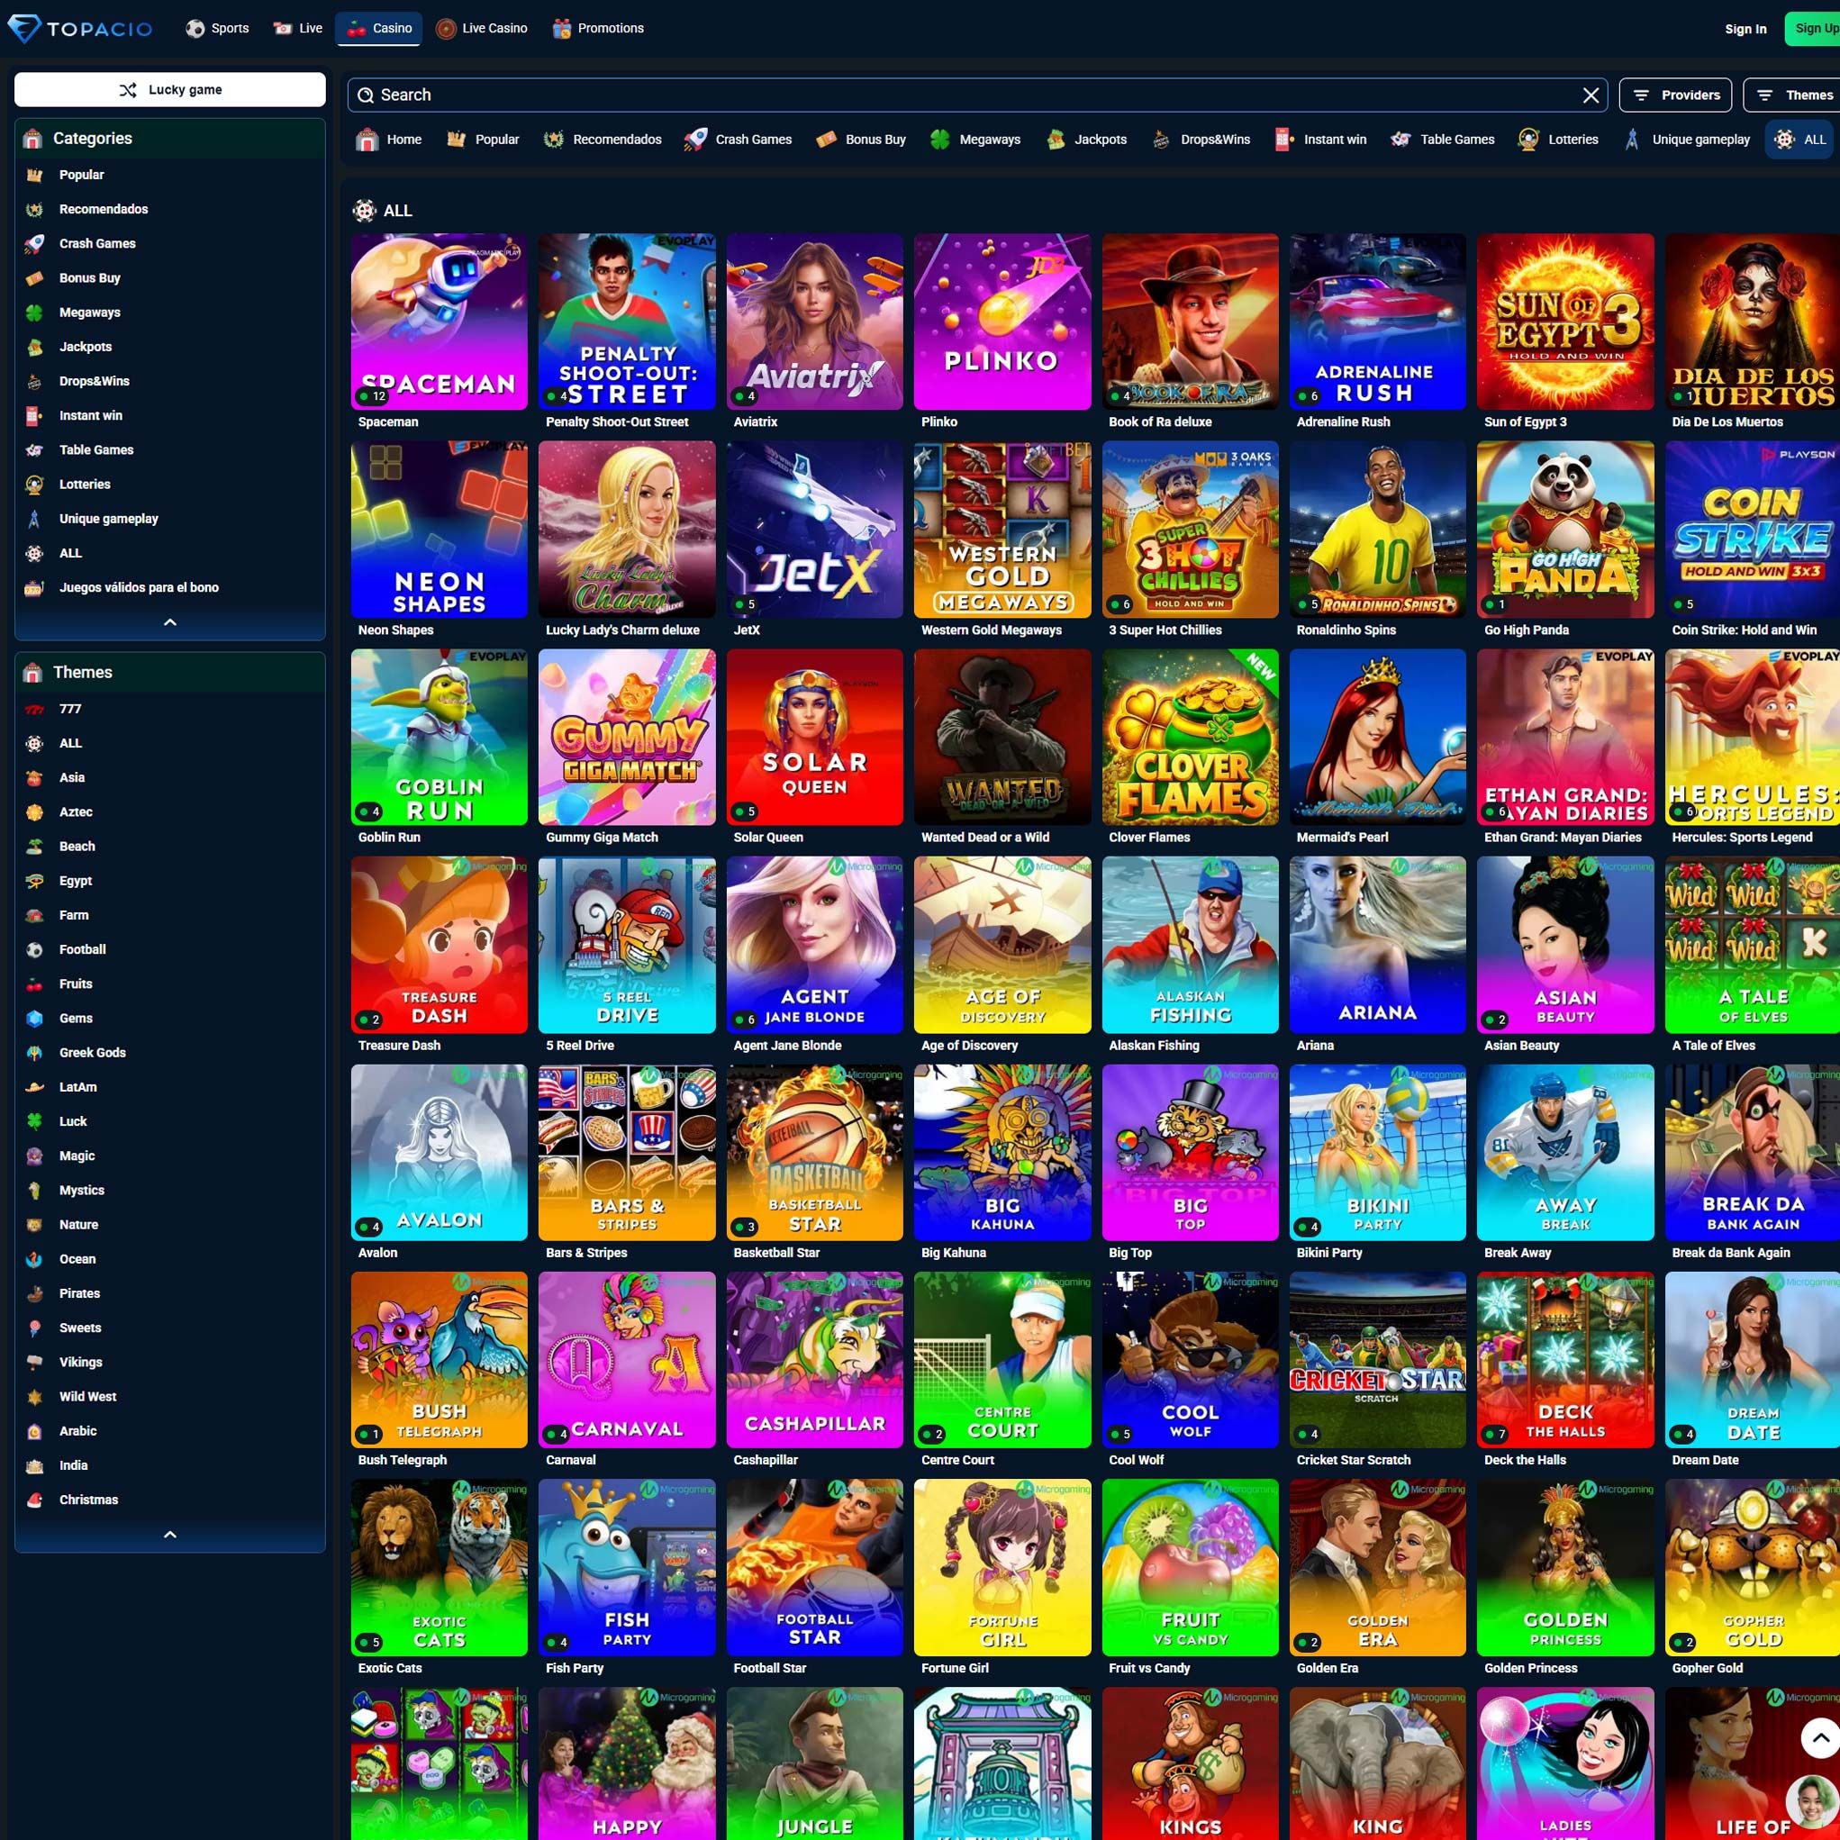Launch the Cool Wolf game
The width and height of the screenshot is (1840, 1840).
(1191, 1360)
